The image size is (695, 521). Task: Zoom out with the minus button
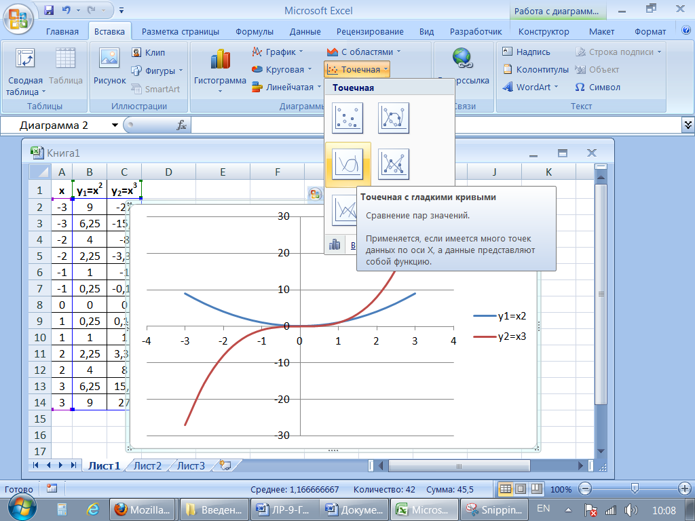pyautogui.click(x=585, y=489)
